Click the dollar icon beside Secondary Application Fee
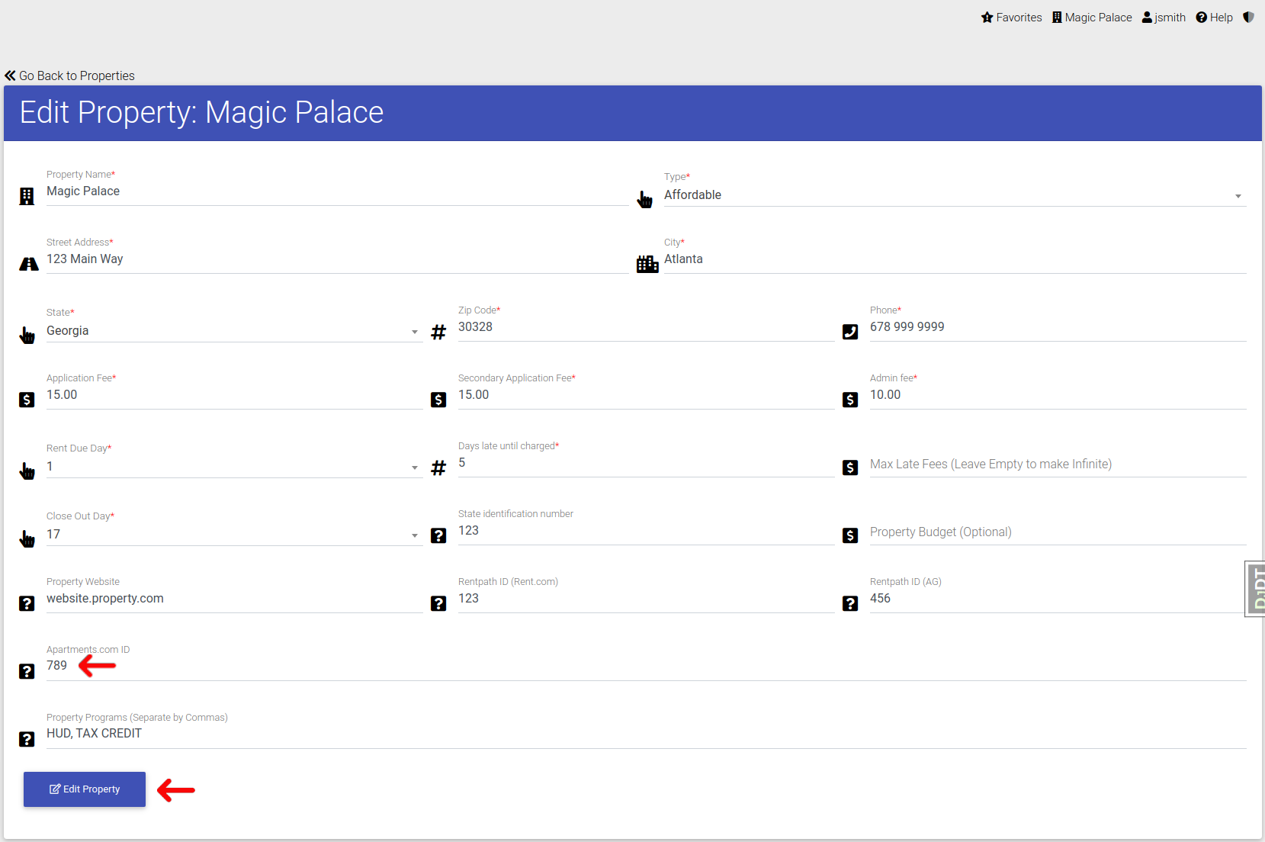Viewport: 1265px width, 842px height. tap(438, 400)
